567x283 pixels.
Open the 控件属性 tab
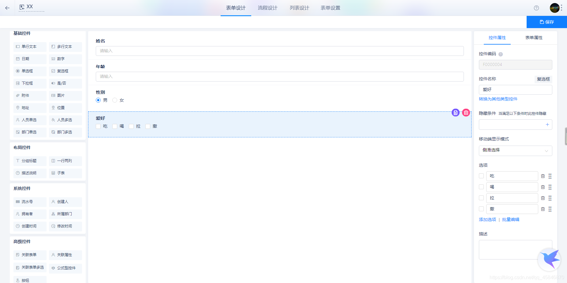click(x=497, y=38)
